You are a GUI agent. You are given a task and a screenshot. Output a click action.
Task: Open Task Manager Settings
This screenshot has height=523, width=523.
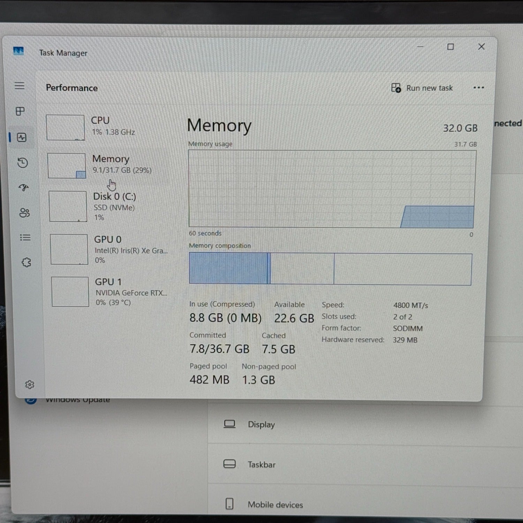pos(30,384)
